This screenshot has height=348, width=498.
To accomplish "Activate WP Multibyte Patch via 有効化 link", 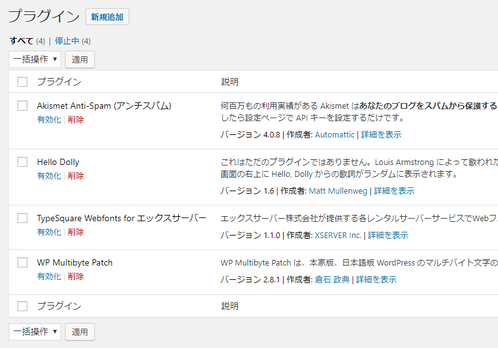I will (x=49, y=276).
